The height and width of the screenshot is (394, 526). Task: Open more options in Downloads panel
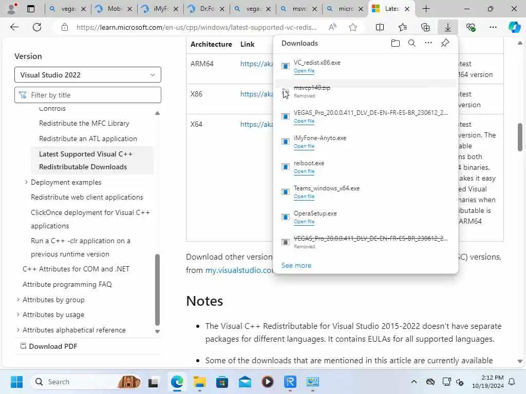428,43
